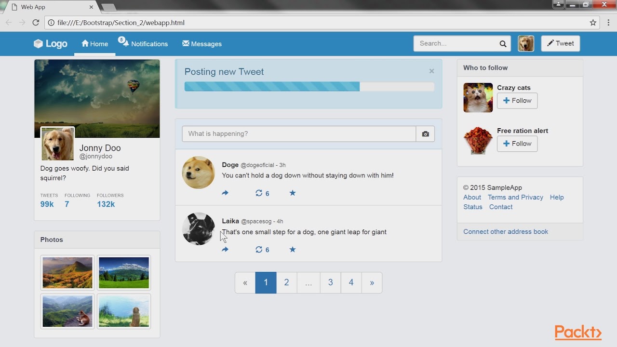Open Laika's profile picture

[198, 229]
